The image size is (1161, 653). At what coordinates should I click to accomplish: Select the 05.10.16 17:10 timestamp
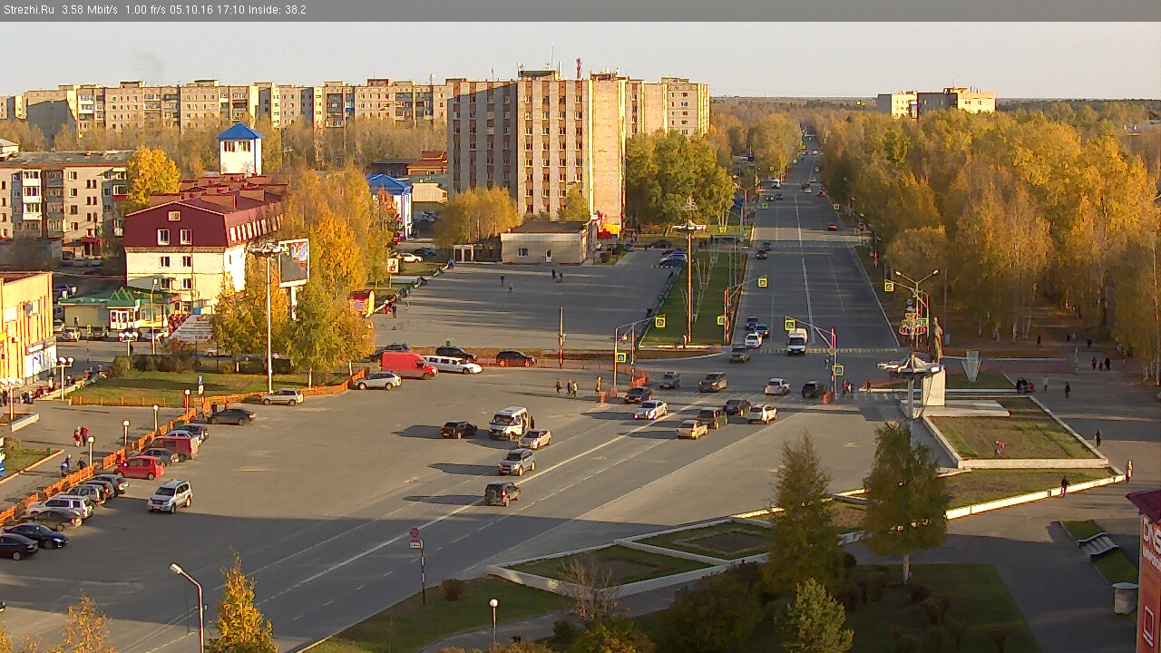pos(207,10)
